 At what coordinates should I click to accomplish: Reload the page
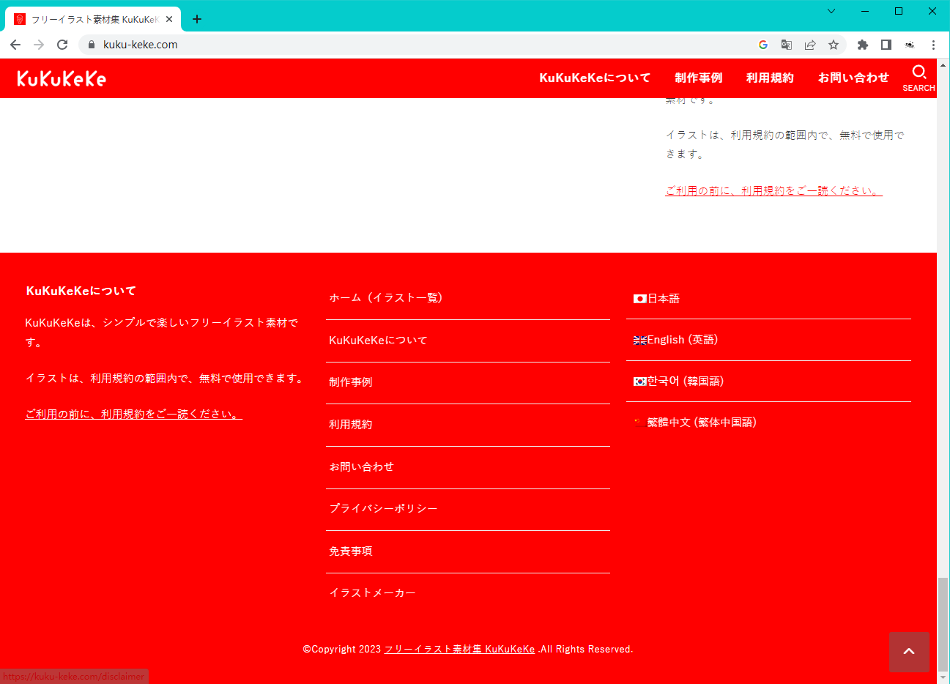pyautogui.click(x=62, y=45)
